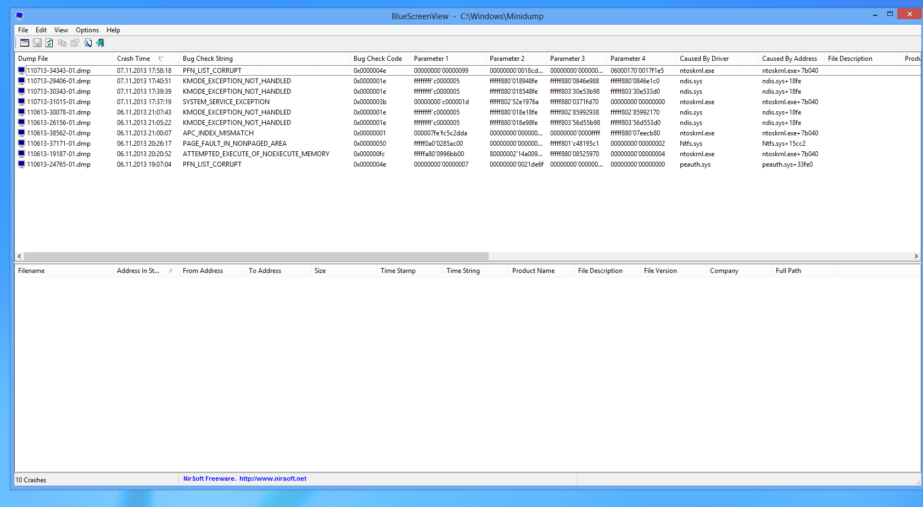Sort by the Parameter 4 column header
923x507 pixels.
pos(642,59)
